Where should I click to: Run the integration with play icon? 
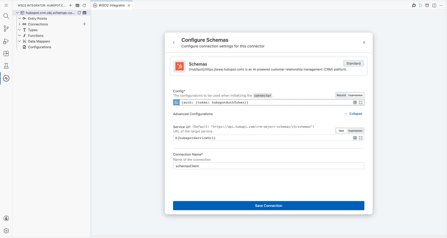click(421, 5)
